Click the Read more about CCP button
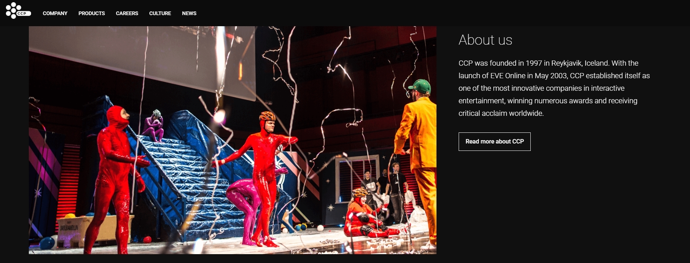 coord(494,142)
